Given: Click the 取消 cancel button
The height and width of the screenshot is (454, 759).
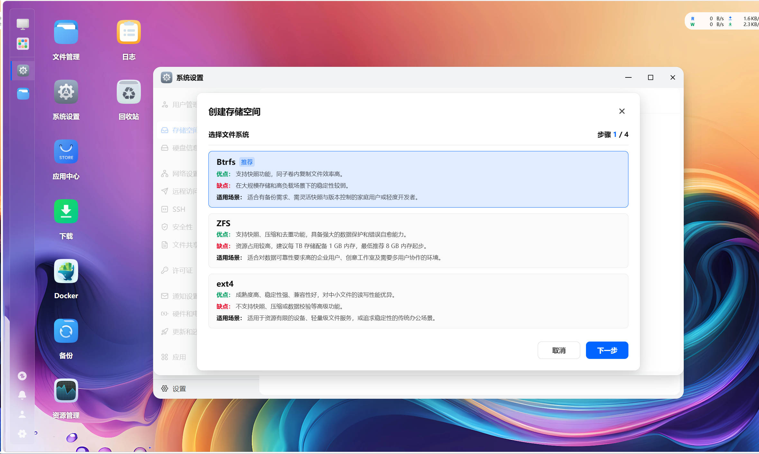Looking at the screenshot, I should [559, 350].
